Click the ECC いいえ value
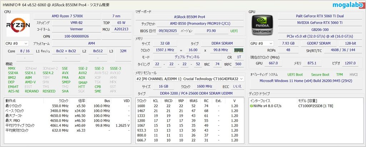This screenshot has height=147, width=366. point(237,86)
